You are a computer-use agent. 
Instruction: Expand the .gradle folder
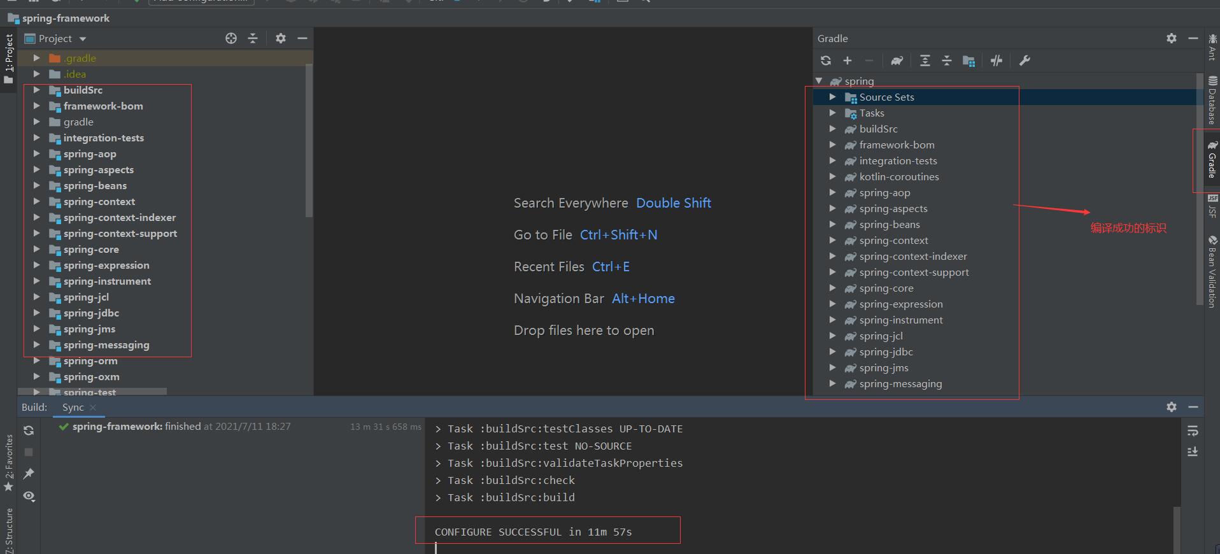(x=37, y=58)
